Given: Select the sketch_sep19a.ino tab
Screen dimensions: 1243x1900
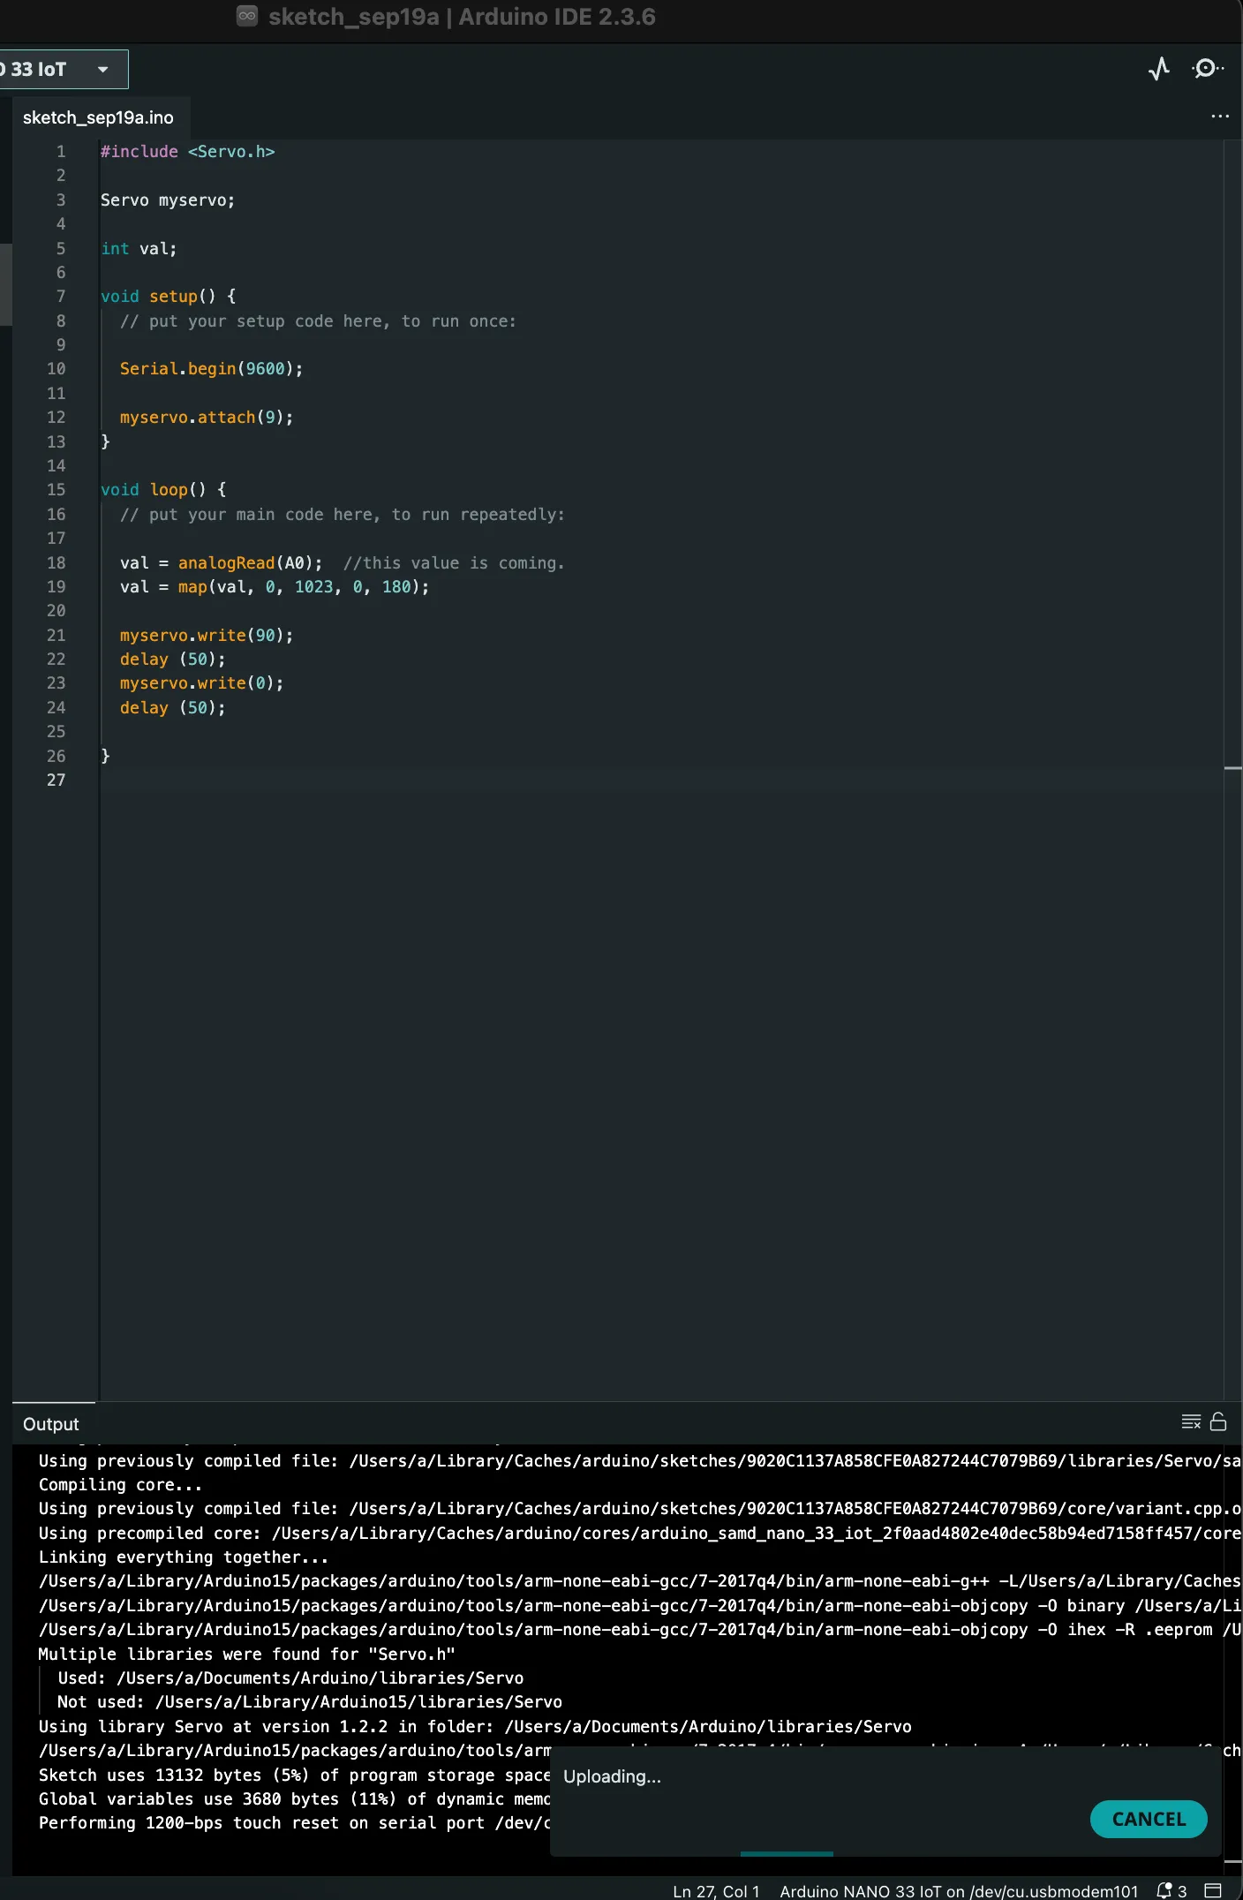Looking at the screenshot, I should (x=98, y=117).
